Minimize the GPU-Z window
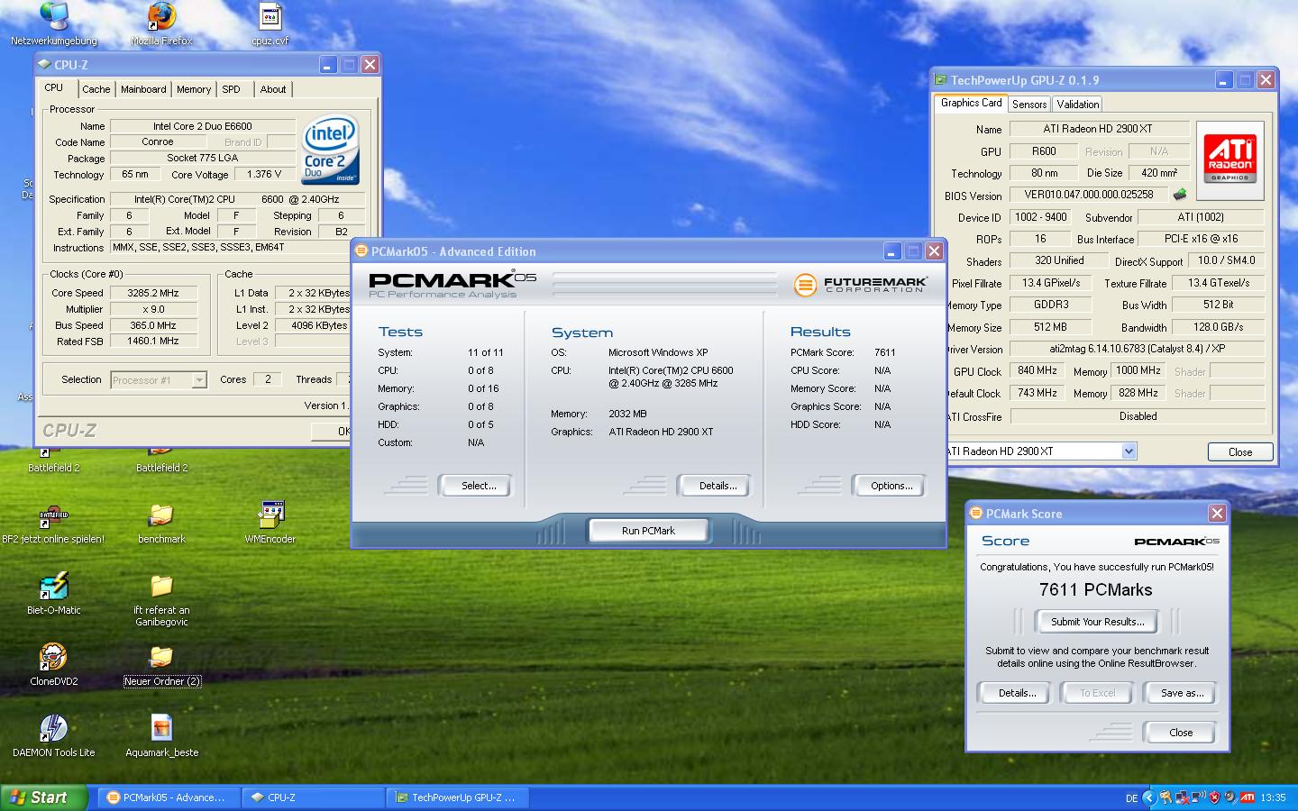 tap(1223, 80)
